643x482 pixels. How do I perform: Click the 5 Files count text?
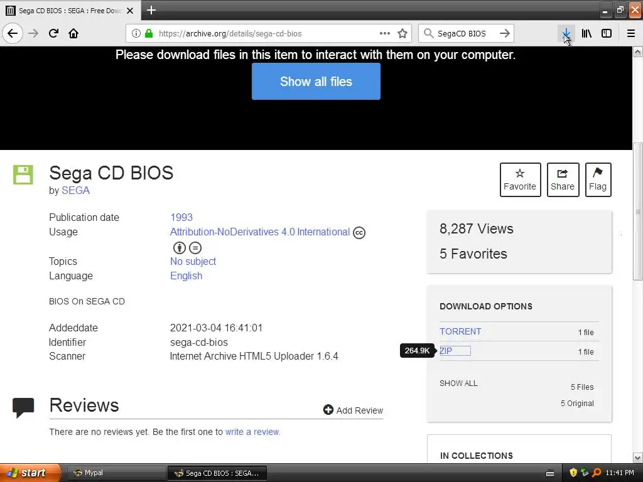[582, 387]
